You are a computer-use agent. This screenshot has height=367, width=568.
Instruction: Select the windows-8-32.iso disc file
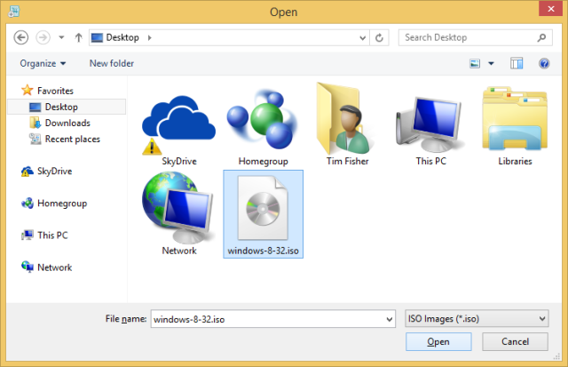pyautogui.click(x=263, y=214)
